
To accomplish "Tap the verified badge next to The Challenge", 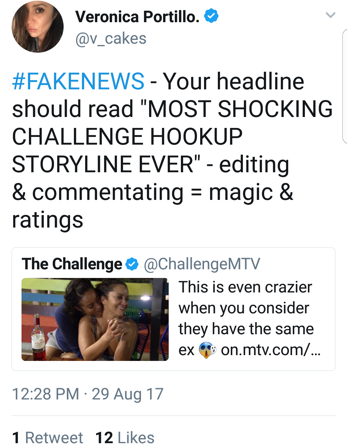I will pos(132,264).
